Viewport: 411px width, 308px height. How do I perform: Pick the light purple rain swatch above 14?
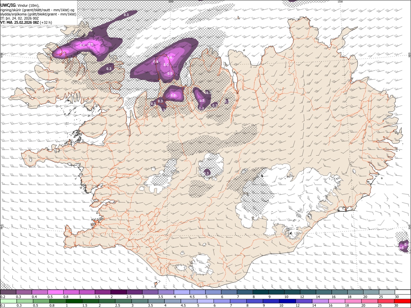click(320, 301)
